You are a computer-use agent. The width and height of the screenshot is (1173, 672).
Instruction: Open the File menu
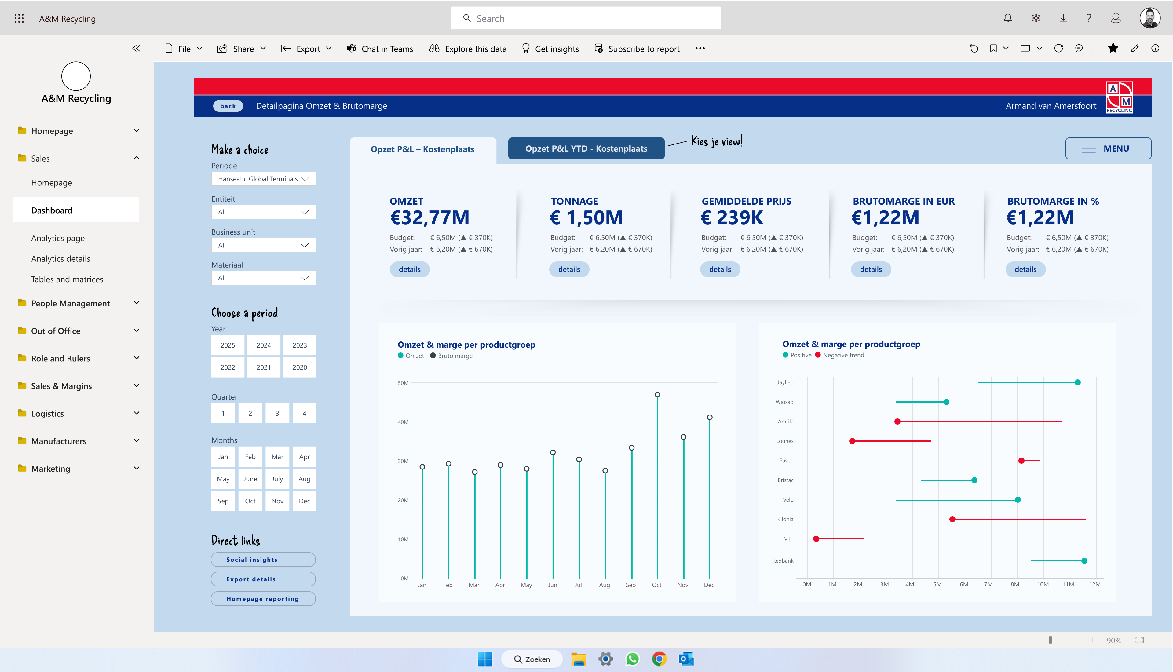pos(184,49)
